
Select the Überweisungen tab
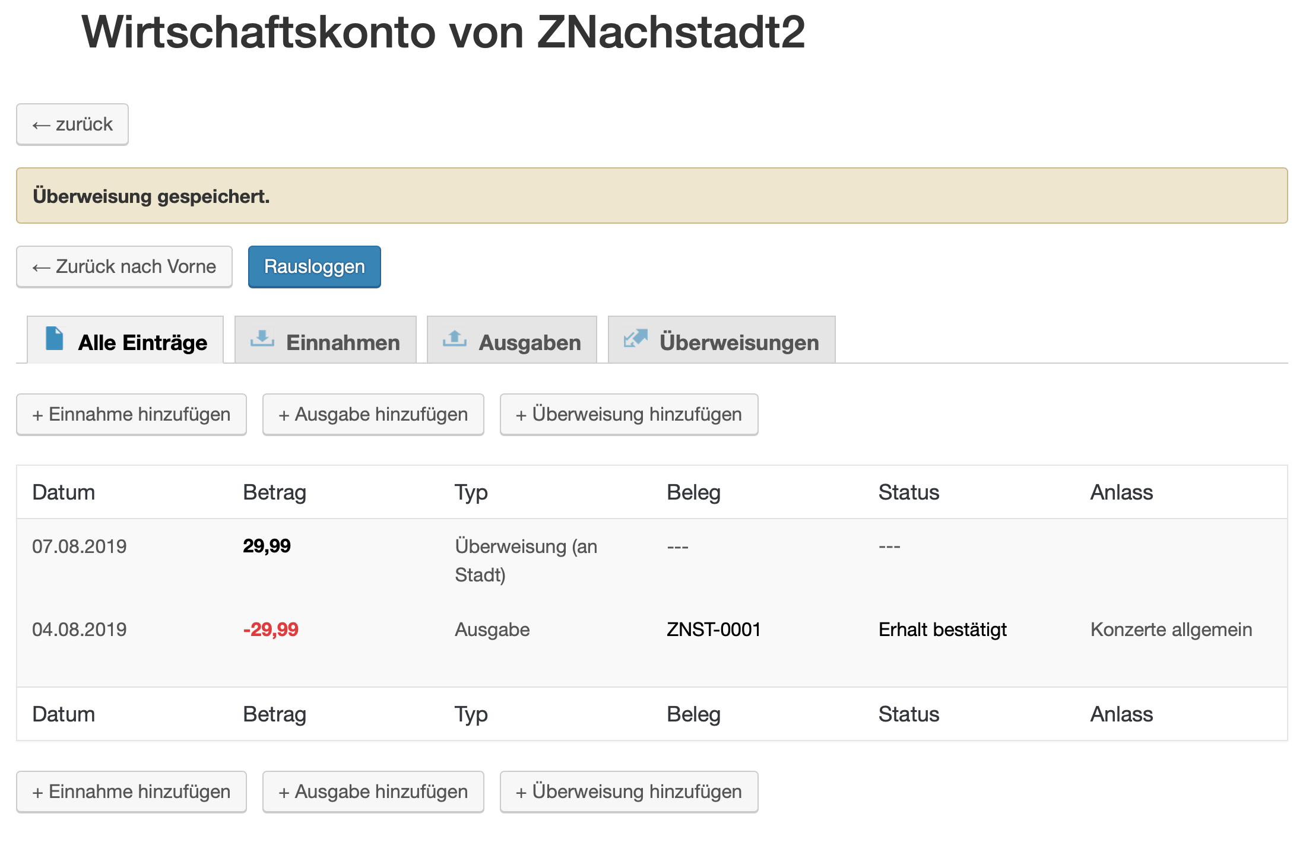coord(738,342)
